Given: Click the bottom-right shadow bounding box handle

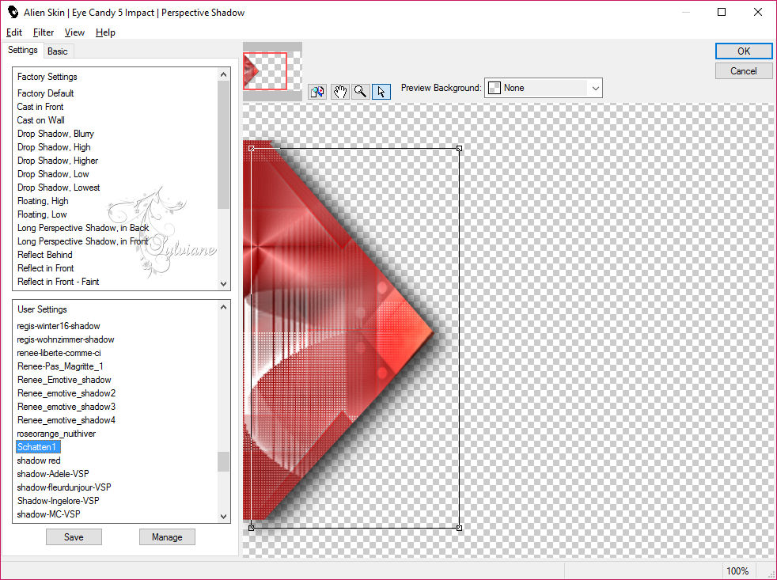Looking at the screenshot, I should pos(459,528).
